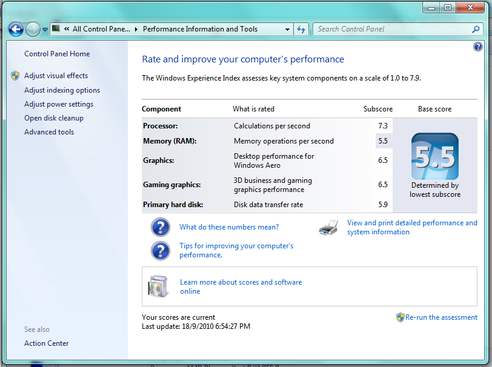This screenshot has width=492, height=367.
Task: Click the software box icon beside Learn more
Action: tap(158, 287)
